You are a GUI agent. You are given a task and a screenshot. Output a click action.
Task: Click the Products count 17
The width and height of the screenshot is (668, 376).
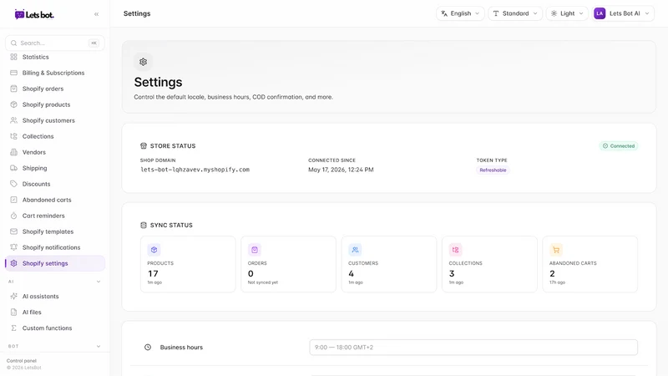point(153,274)
